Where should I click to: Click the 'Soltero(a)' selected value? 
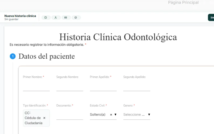tap(98, 115)
